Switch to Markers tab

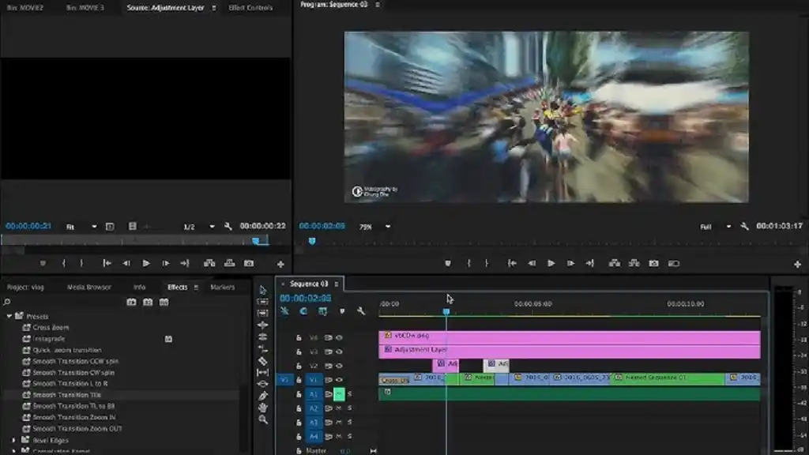(x=222, y=287)
